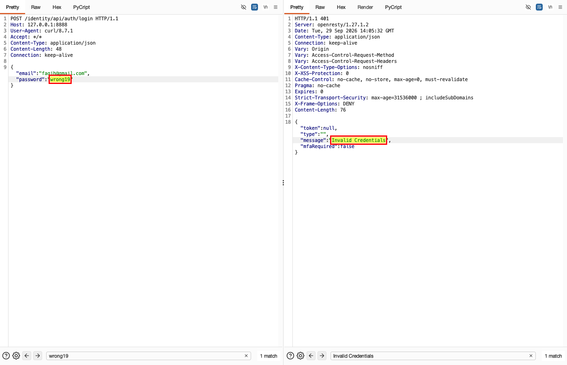Click the Host: 127.0.0.1:8888 header

(x=39, y=25)
